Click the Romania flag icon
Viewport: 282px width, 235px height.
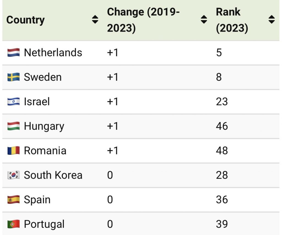(13, 151)
